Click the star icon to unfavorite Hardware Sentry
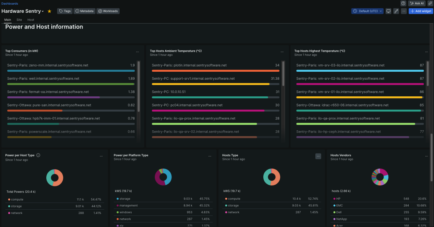The width and height of the screenshot is (434, 227). click(49, 11)
